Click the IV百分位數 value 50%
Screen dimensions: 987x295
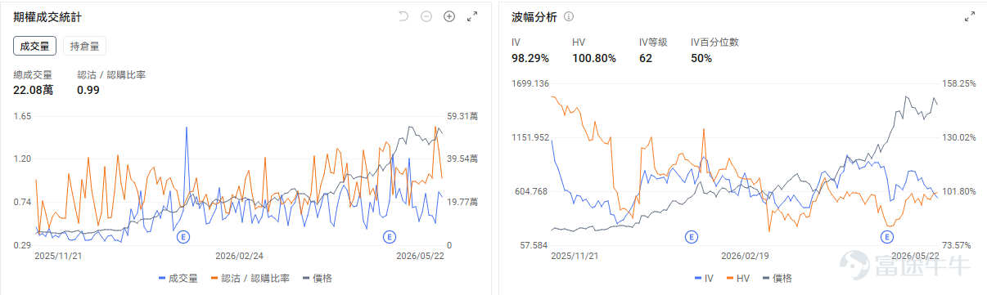701,58
